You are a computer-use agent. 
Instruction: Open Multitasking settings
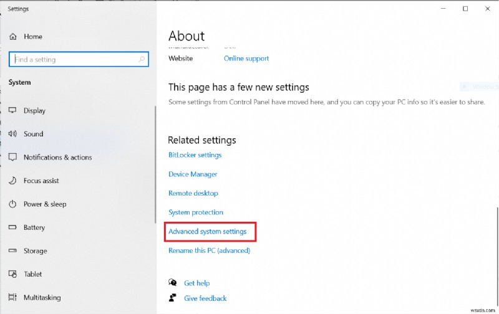coord(42,297)
